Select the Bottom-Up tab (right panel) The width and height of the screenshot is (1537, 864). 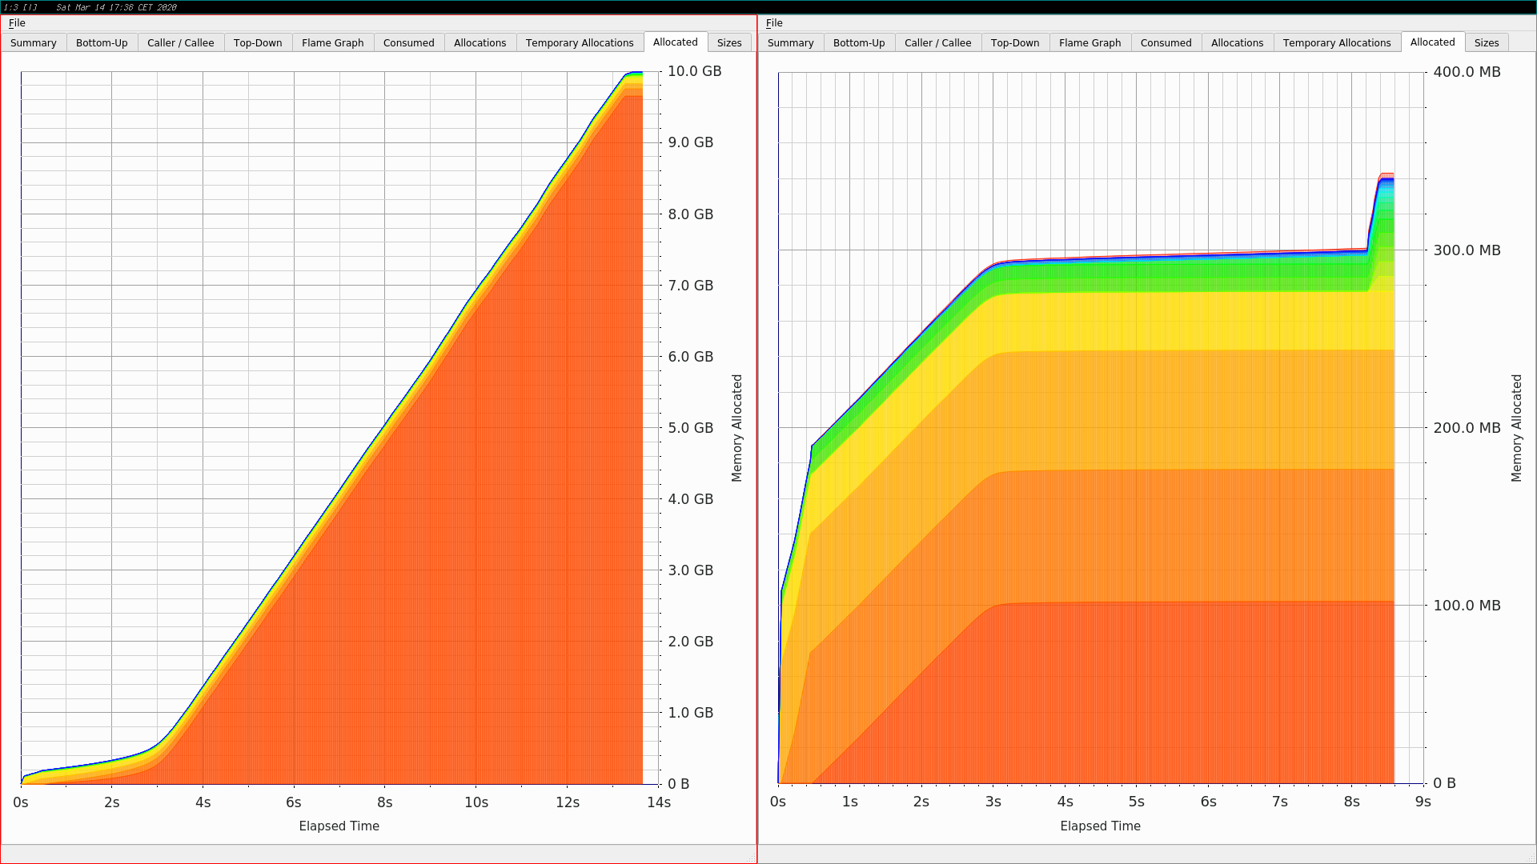pyautogui.click(x=859, y=42)
